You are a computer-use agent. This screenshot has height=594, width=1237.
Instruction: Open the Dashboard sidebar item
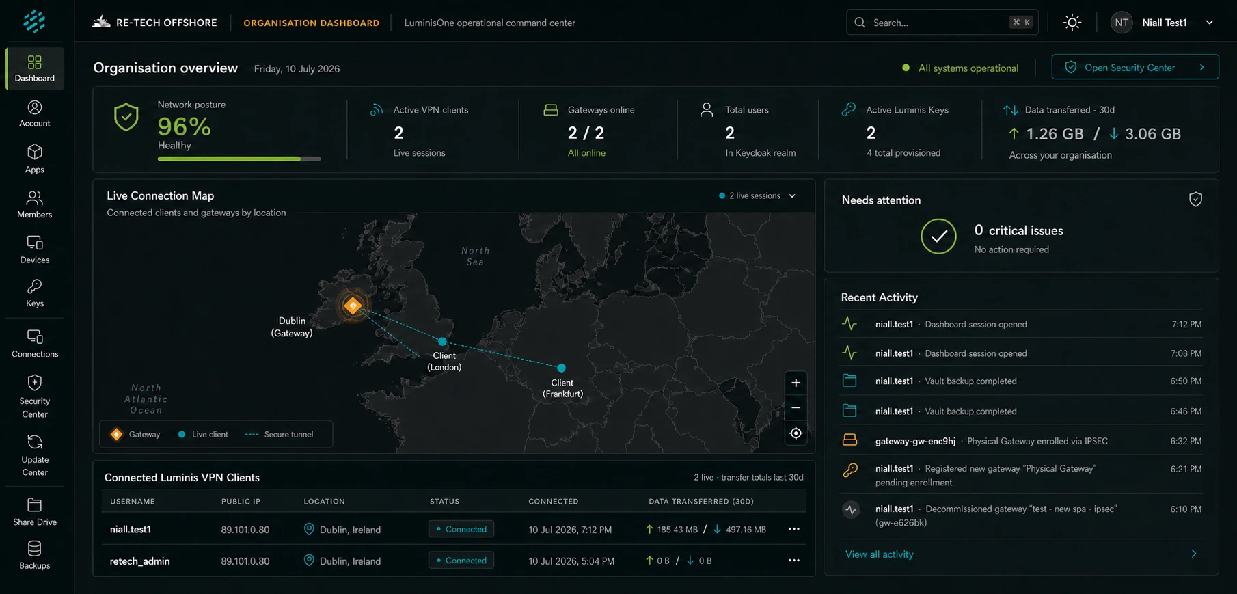click(x=35, y=69)
